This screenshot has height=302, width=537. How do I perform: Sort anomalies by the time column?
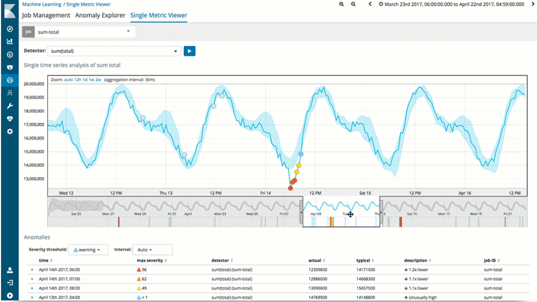[x=46, y=261]
